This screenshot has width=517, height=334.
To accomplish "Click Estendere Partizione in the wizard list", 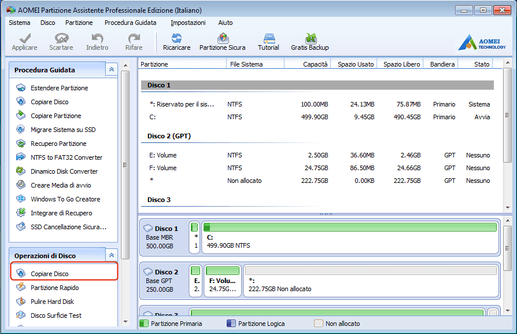I will pyautogui.click(x=59, y=88).
